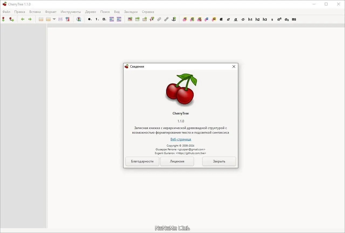
Task: Minimize the CherryTree main window
Action: [314, 4]
